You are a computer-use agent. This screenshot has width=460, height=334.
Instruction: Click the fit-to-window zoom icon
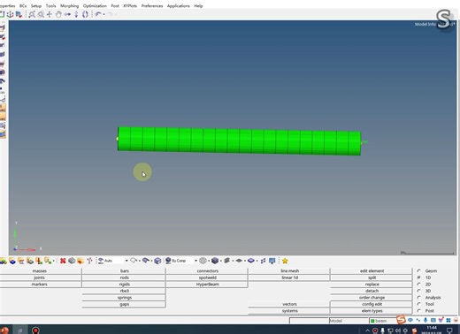click(x=32, y=14)
